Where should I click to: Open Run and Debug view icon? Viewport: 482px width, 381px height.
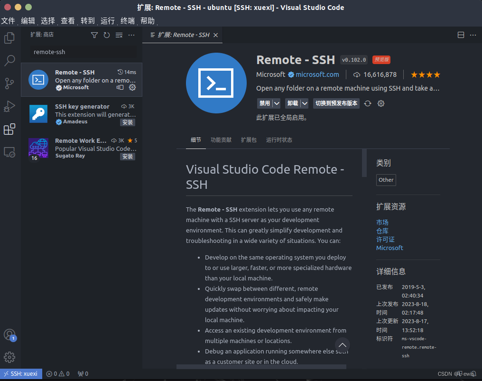(9, 106)
